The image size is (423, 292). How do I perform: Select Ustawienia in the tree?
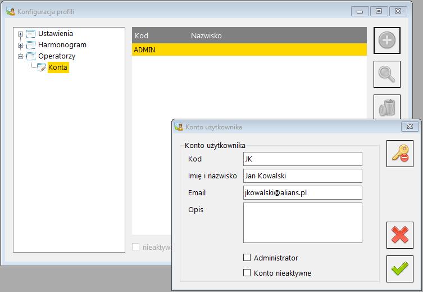(x=56, y=34)
